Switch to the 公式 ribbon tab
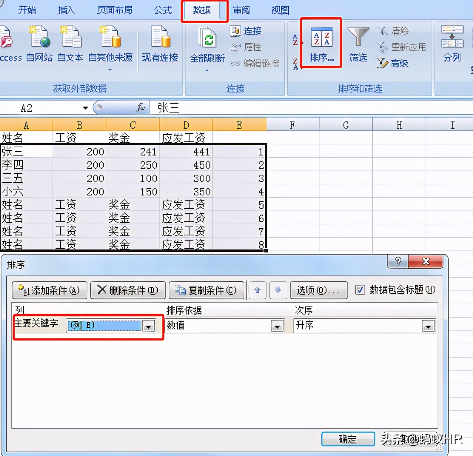 (162, 10)
